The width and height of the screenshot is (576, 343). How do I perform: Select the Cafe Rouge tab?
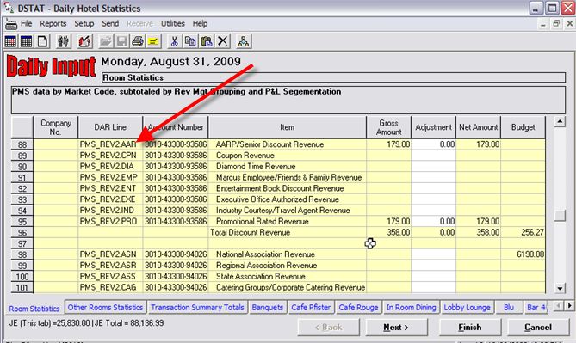coord(358,308)
